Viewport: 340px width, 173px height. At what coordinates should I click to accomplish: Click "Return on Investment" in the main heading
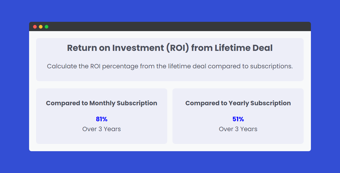(115, 48)
